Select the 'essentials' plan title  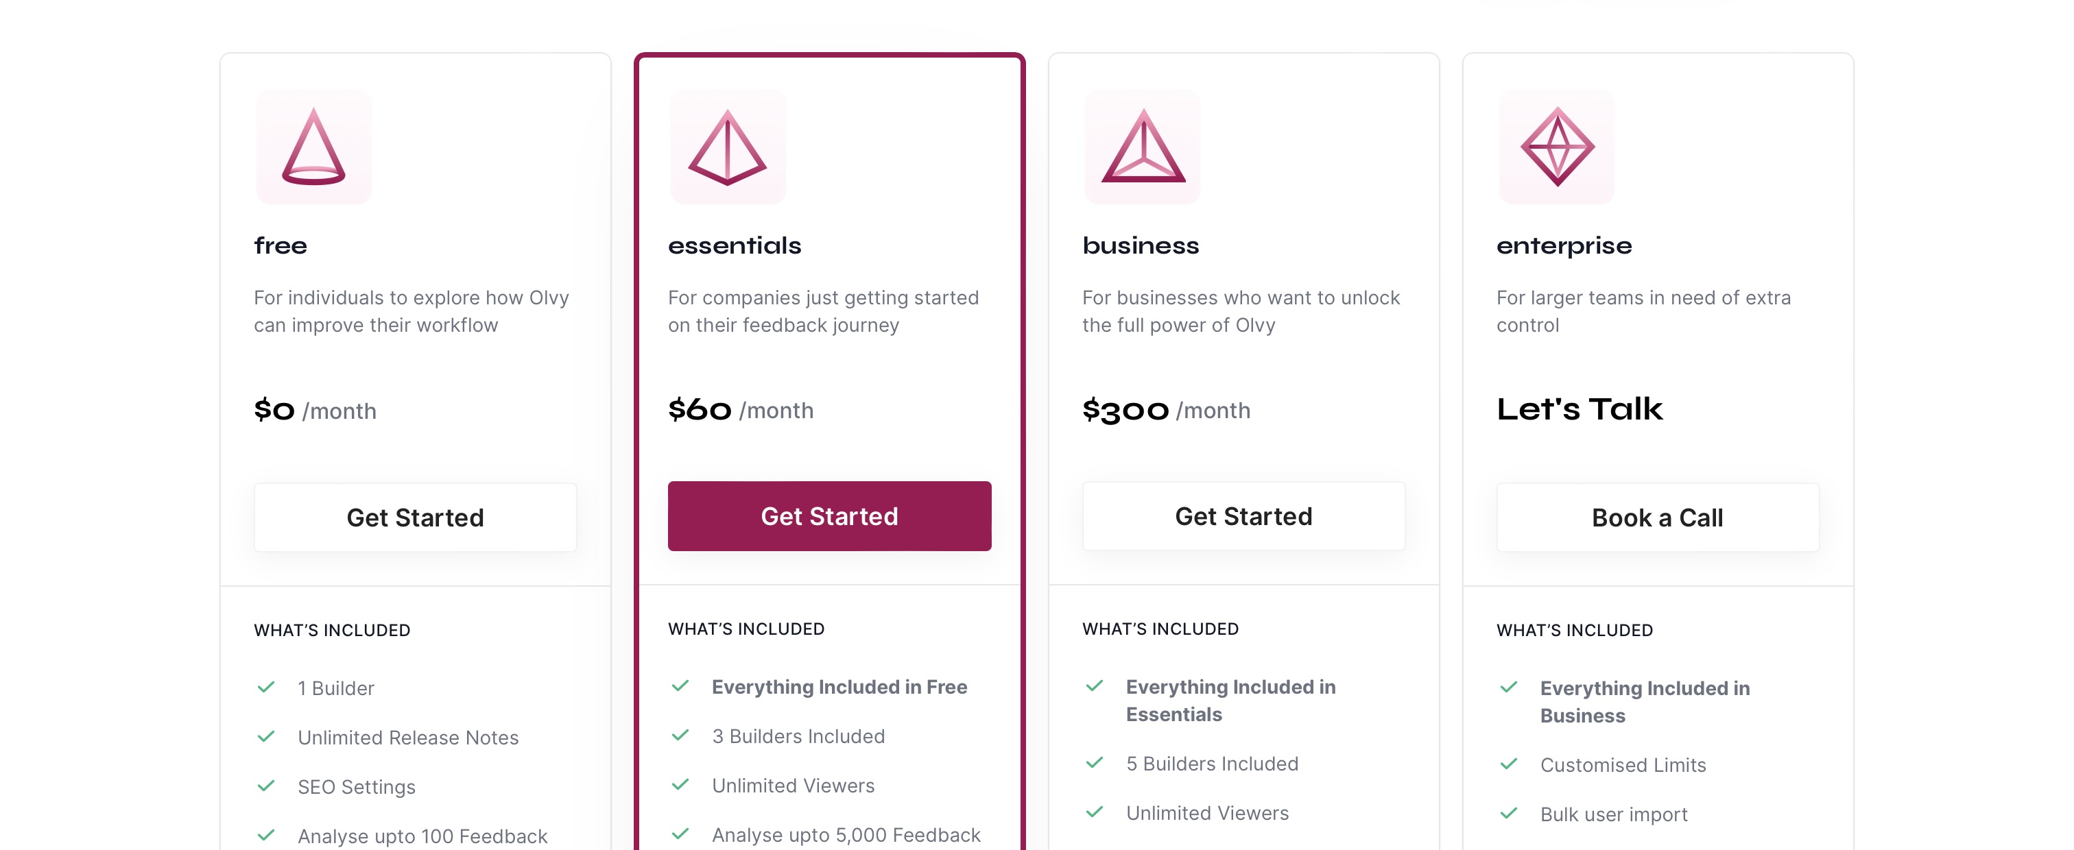coord(733,245)
